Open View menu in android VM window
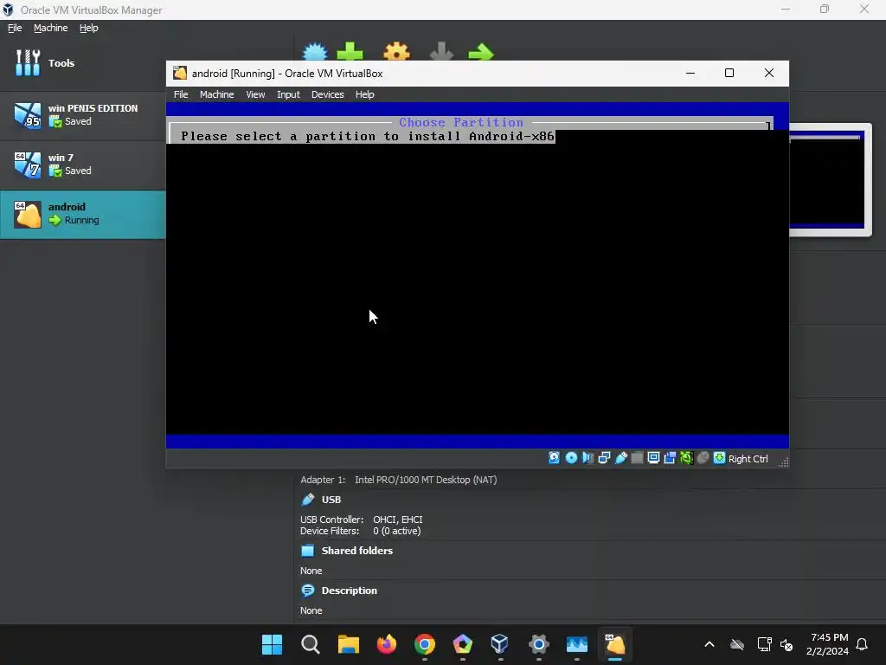The width and height of the screenshot is (886, 665). click(255, 94)
